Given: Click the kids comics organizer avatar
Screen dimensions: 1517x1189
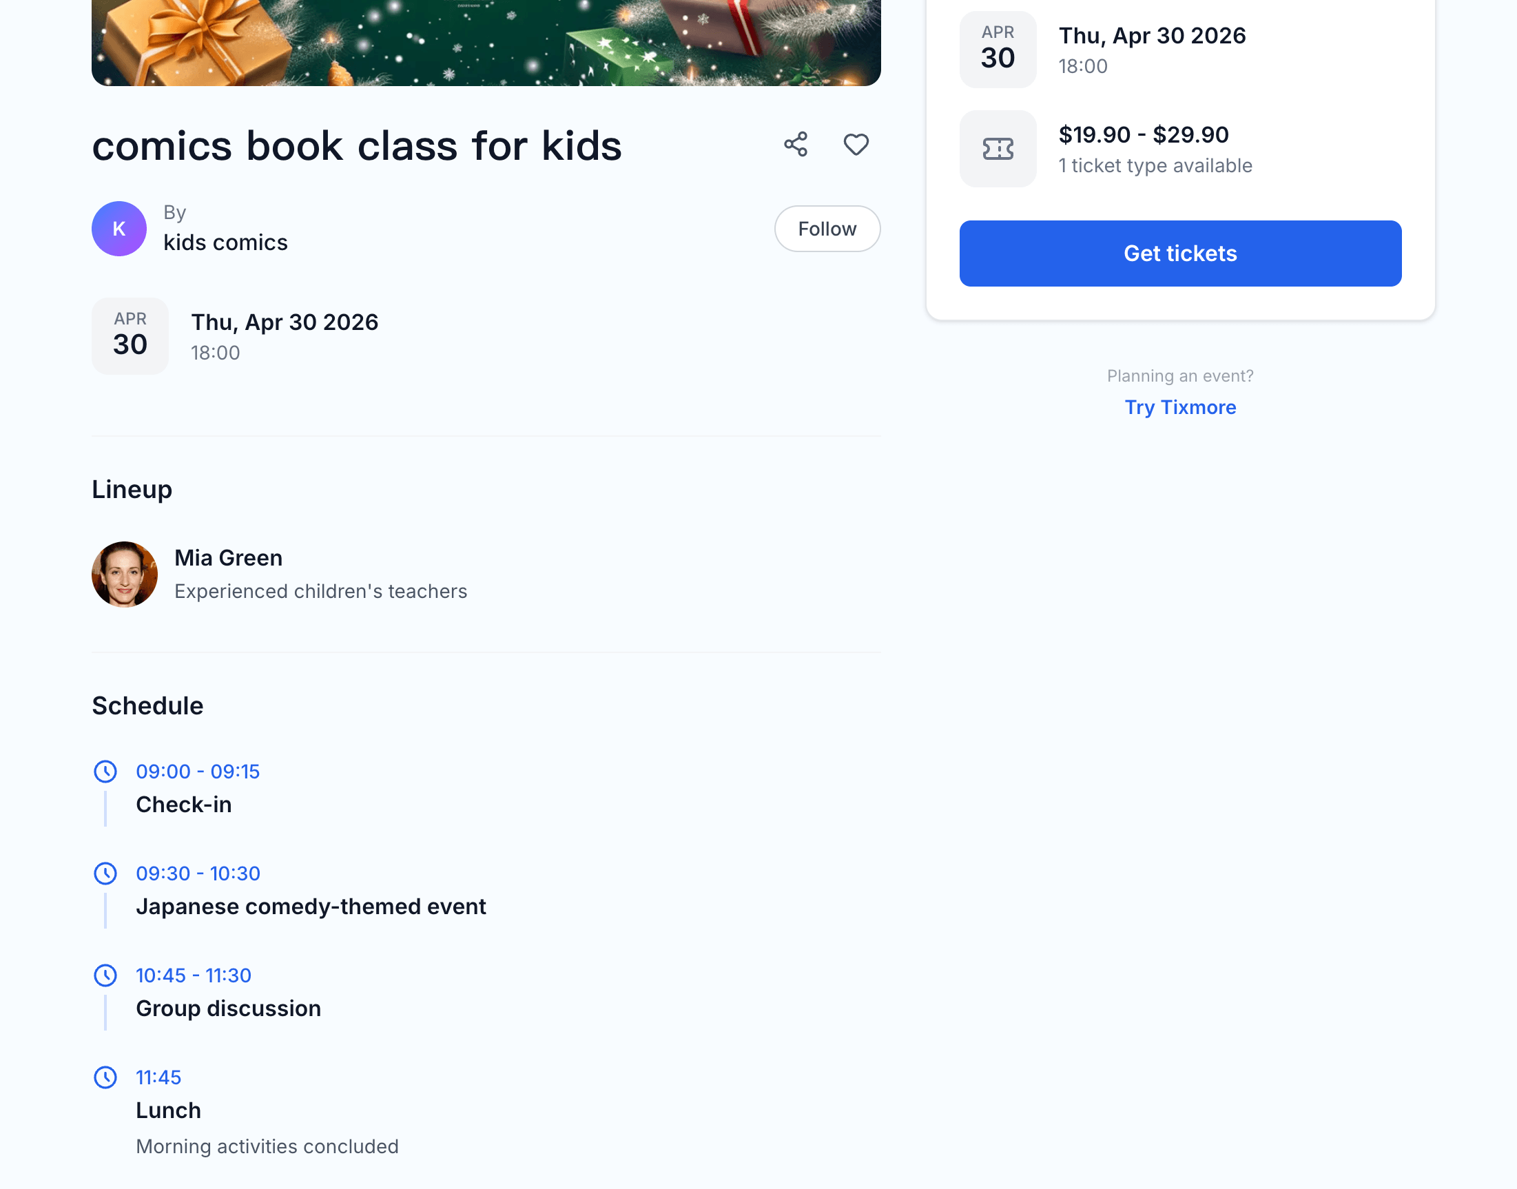Looking at the screenshot, I should [118, 228].
